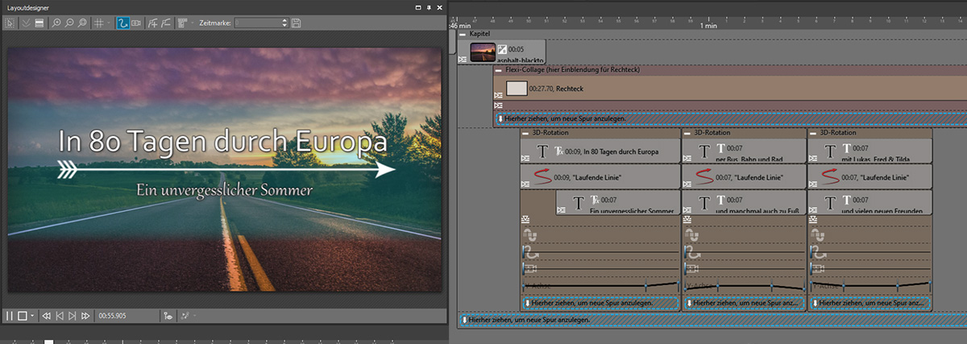Viewport: 967px width, 344px height.
Task: Open the stop button dropdown arrow
Action: pyautogui.click(x=32, y=316)
